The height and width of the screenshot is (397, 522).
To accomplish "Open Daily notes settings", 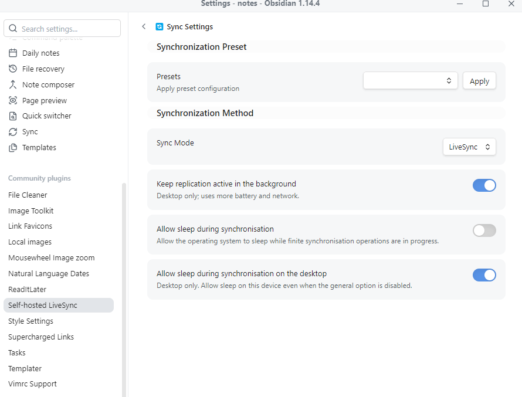I will 59,53.
